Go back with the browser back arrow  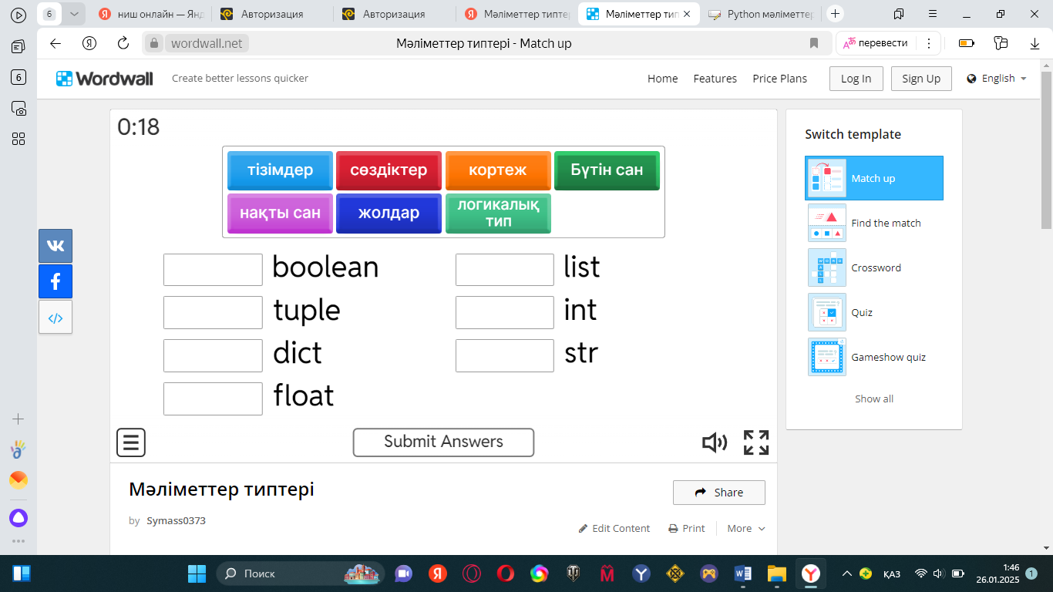pos(56,43)
